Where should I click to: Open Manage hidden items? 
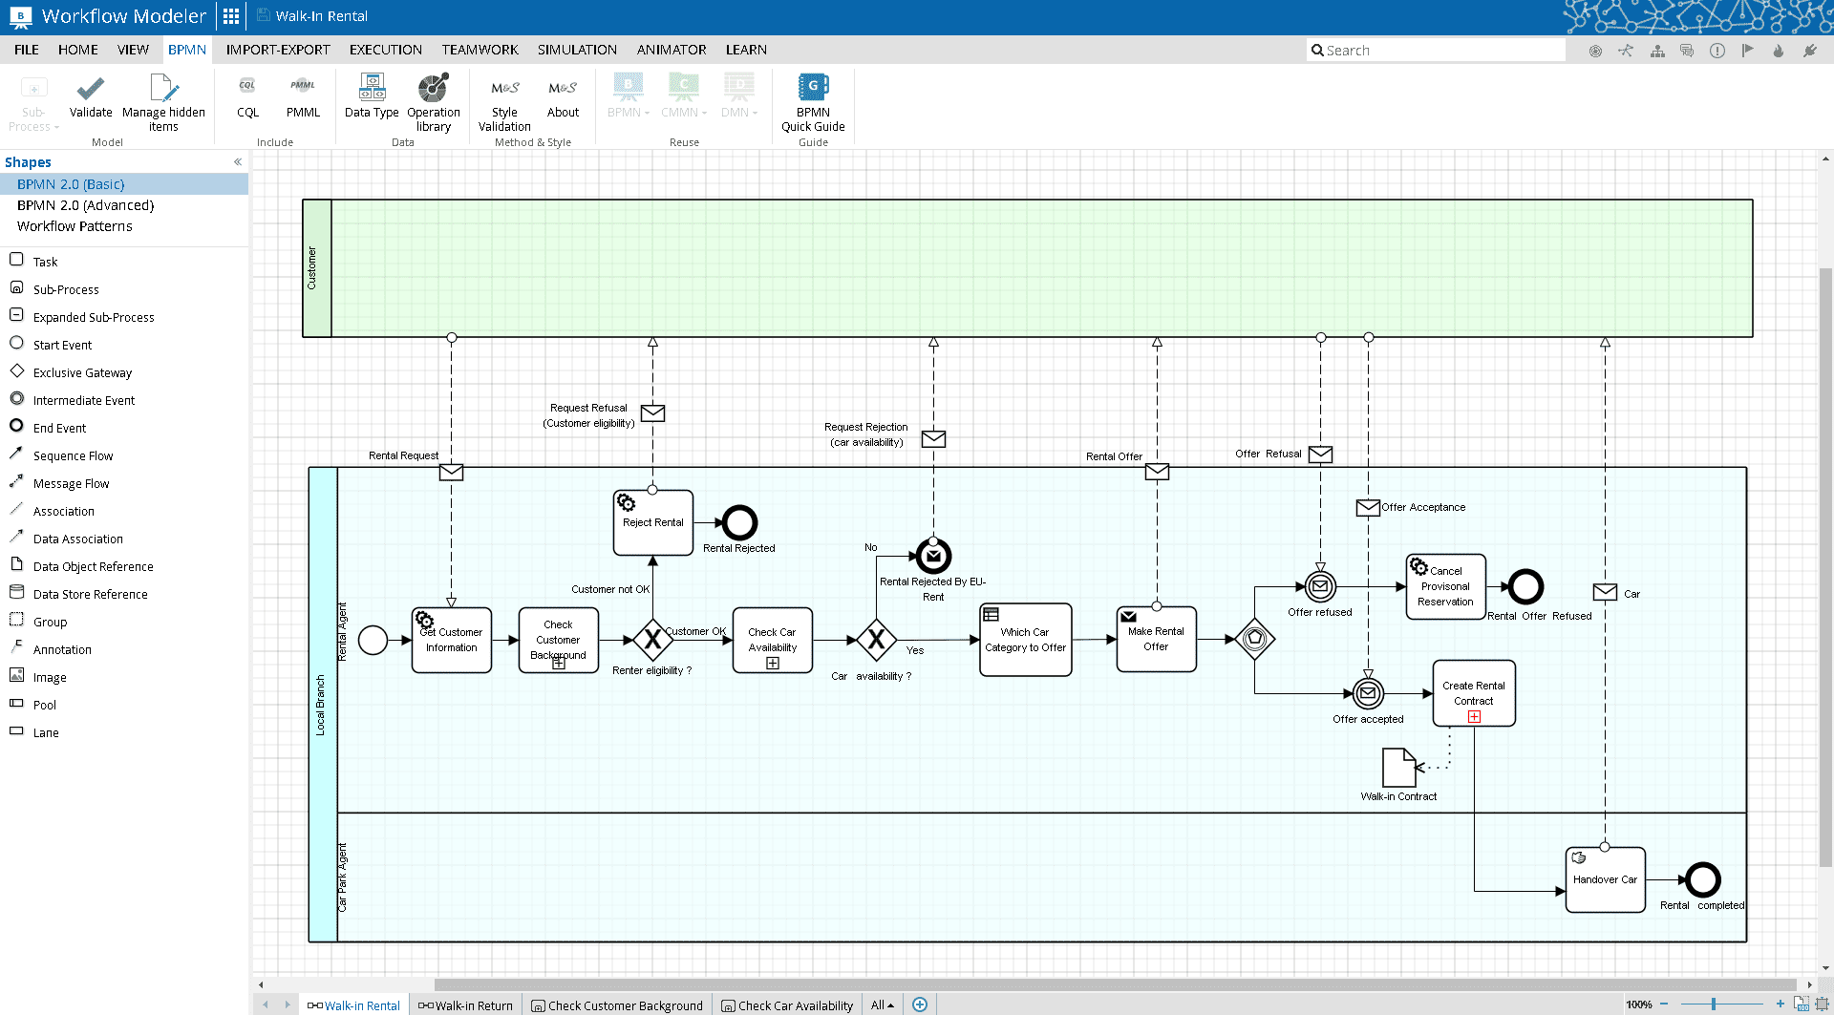163,102
